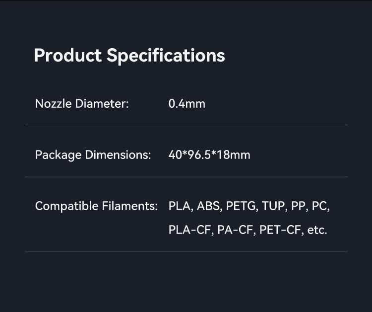Click the 'Compatible Filaments:' label
This screenshot has width=372, height=312.
tap(96, 206)
